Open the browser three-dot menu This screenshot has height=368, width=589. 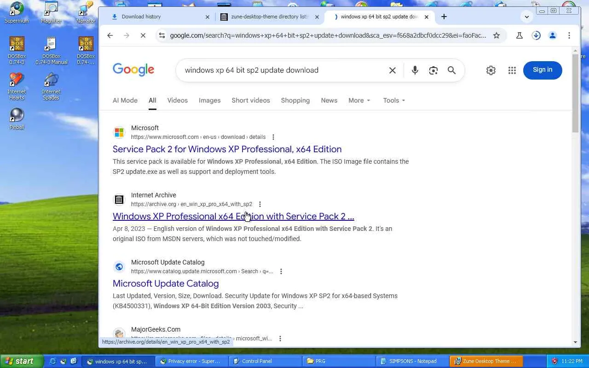pos(569,35)
